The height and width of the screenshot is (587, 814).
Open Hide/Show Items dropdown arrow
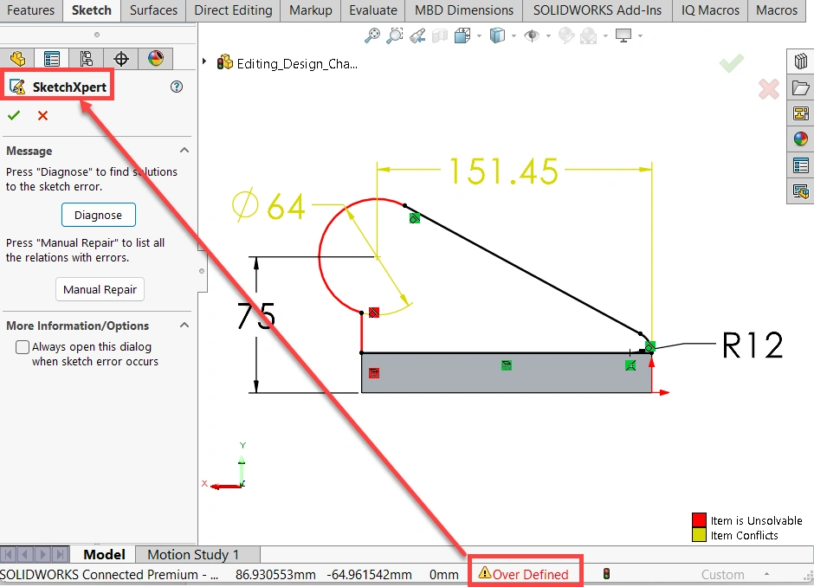(x=548, y=35)
